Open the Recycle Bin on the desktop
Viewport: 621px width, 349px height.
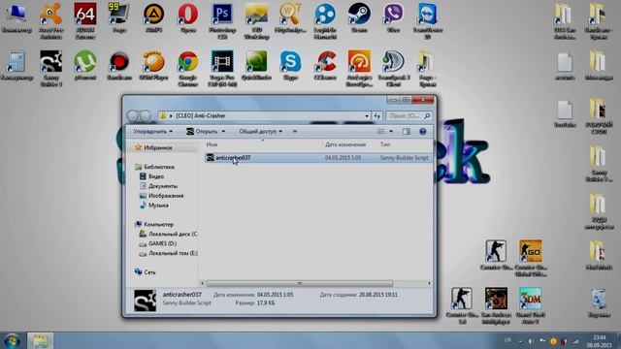599,302
